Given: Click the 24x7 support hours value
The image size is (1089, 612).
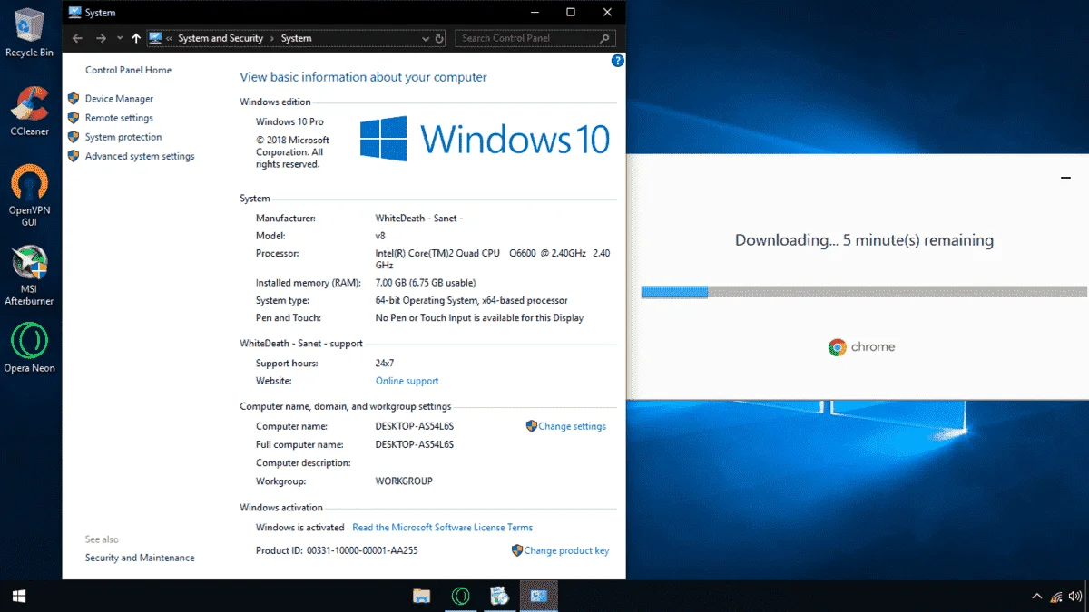Looking at the screenshot, I should tap(386, 364).
